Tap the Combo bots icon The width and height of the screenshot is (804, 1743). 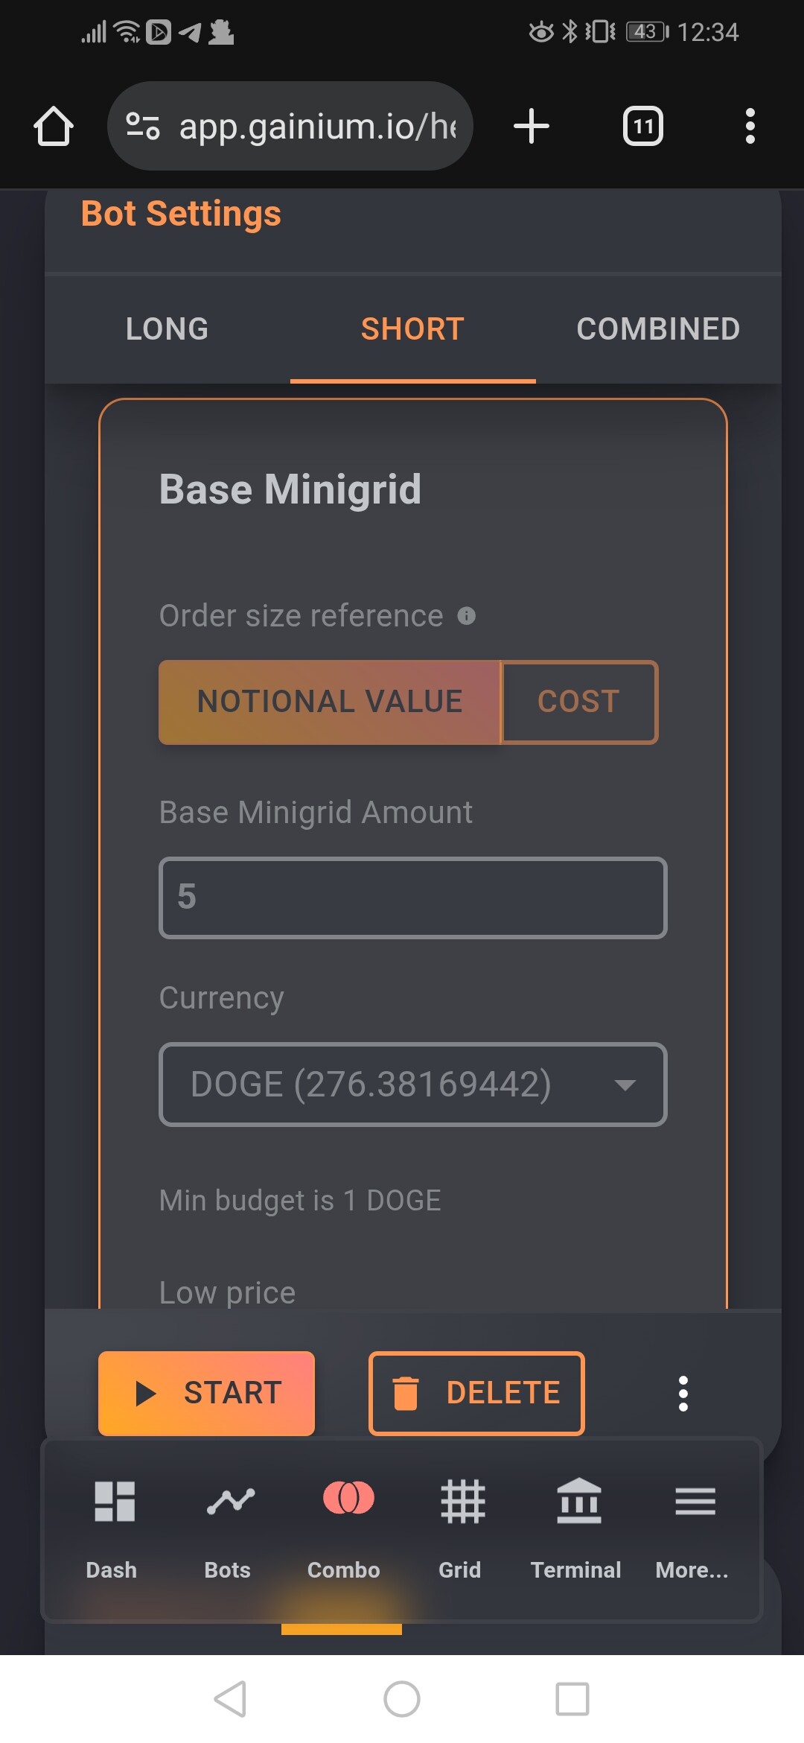348,1499
